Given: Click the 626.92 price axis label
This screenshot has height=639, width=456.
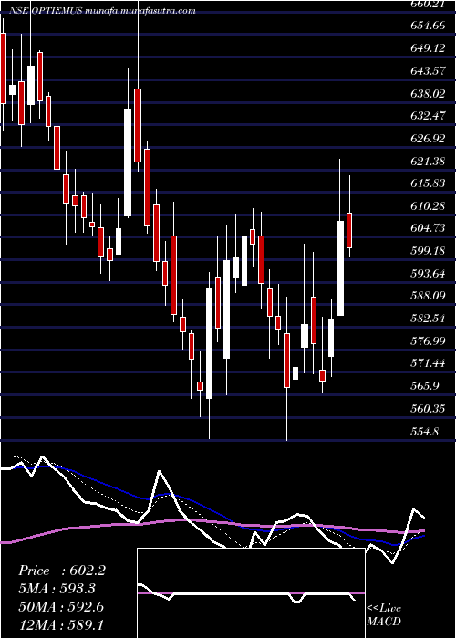Looking at the screenshot, I should 428,139.
